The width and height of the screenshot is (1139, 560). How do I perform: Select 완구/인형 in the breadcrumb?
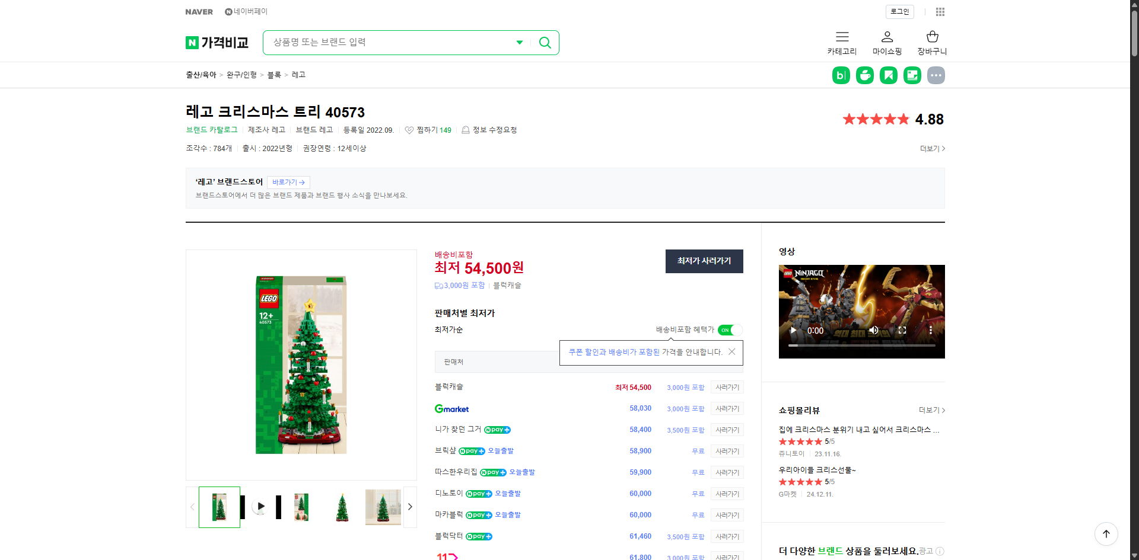[241, 75]
